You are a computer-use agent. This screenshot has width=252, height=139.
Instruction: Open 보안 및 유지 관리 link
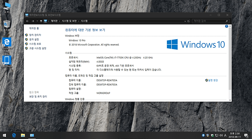point(38,96)
